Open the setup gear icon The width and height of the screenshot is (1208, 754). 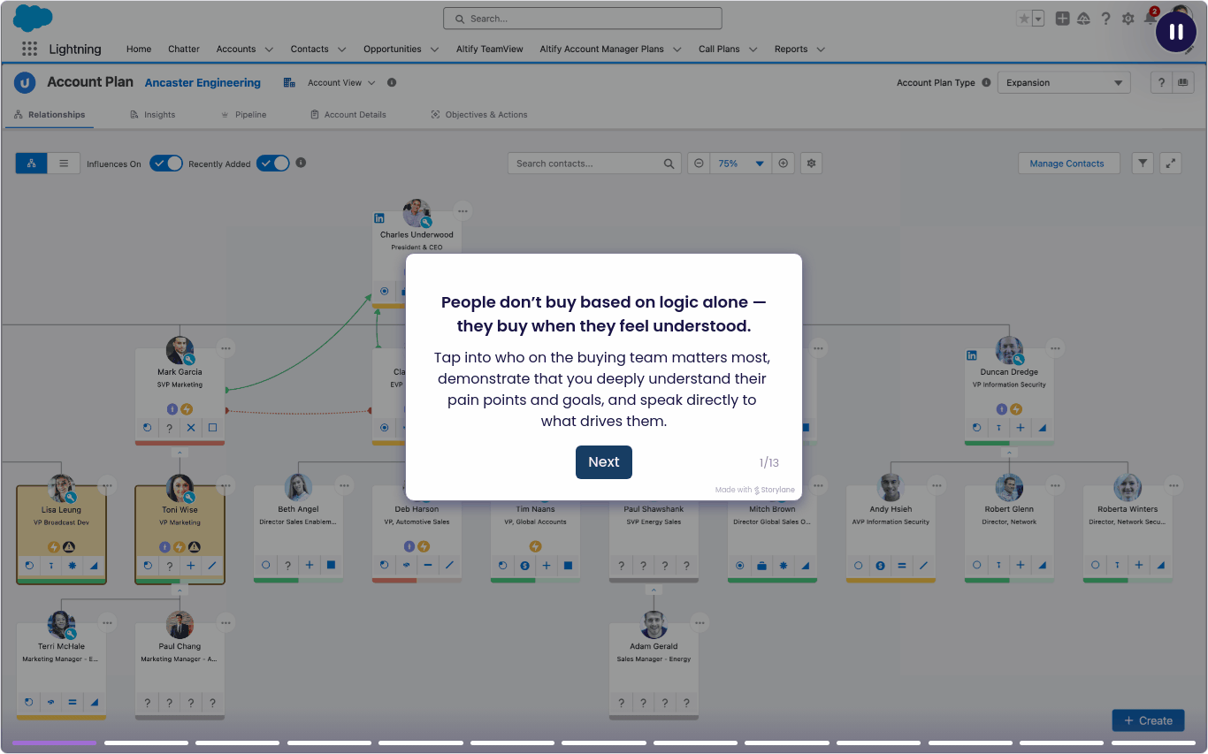point(1128,19)
